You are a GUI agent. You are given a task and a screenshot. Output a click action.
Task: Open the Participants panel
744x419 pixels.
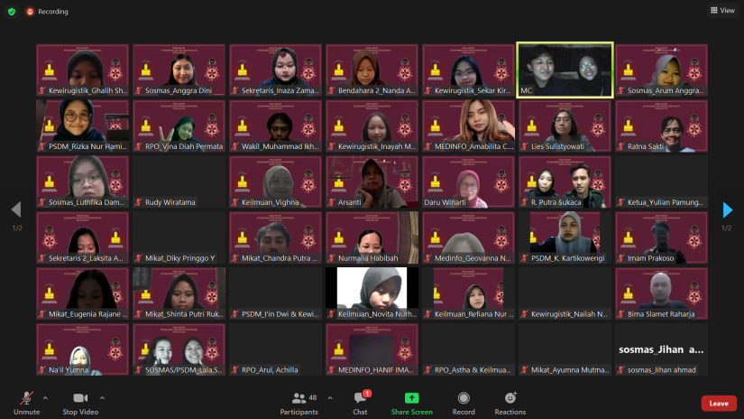click(x=299, y=402)
